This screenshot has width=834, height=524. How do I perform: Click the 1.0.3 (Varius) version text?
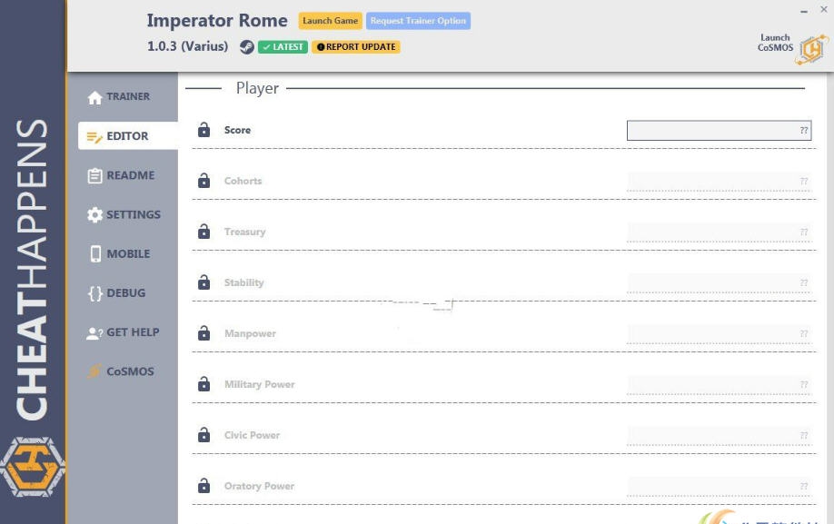click(188, 46)
